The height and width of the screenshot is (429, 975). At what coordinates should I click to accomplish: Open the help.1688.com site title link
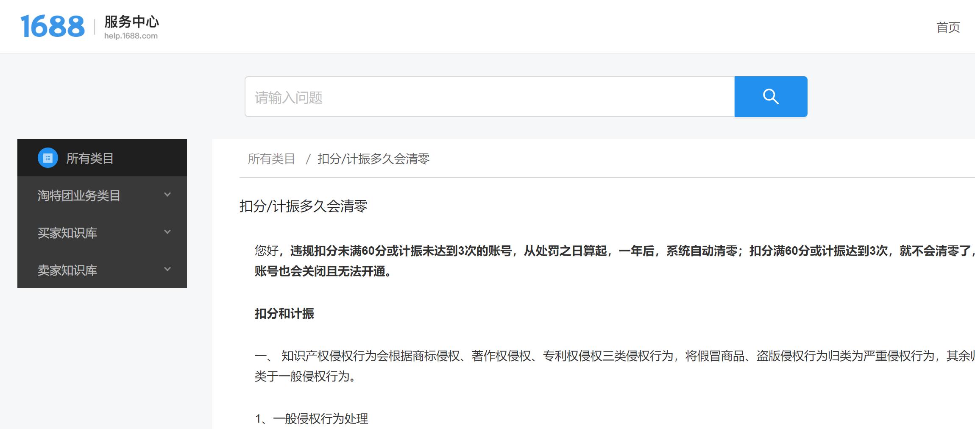[x=131, y=36]
